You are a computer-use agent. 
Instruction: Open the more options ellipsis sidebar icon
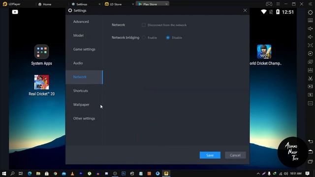click(310, 103)
